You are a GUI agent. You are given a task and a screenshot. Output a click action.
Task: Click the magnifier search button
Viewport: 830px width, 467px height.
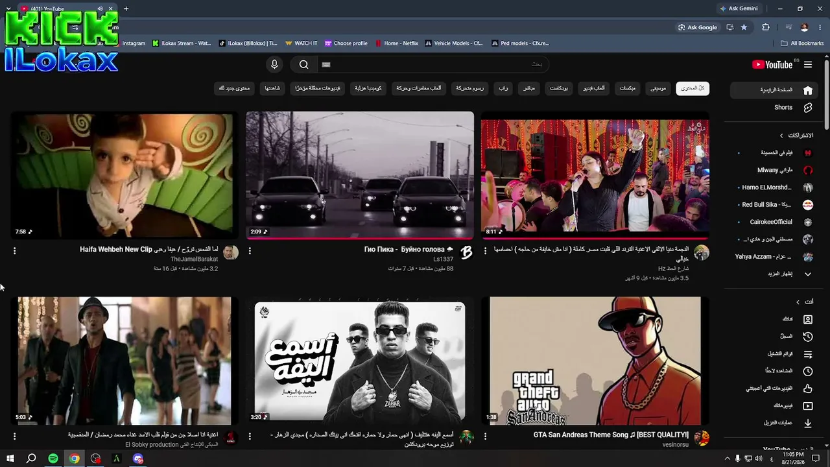pos(303,64)
